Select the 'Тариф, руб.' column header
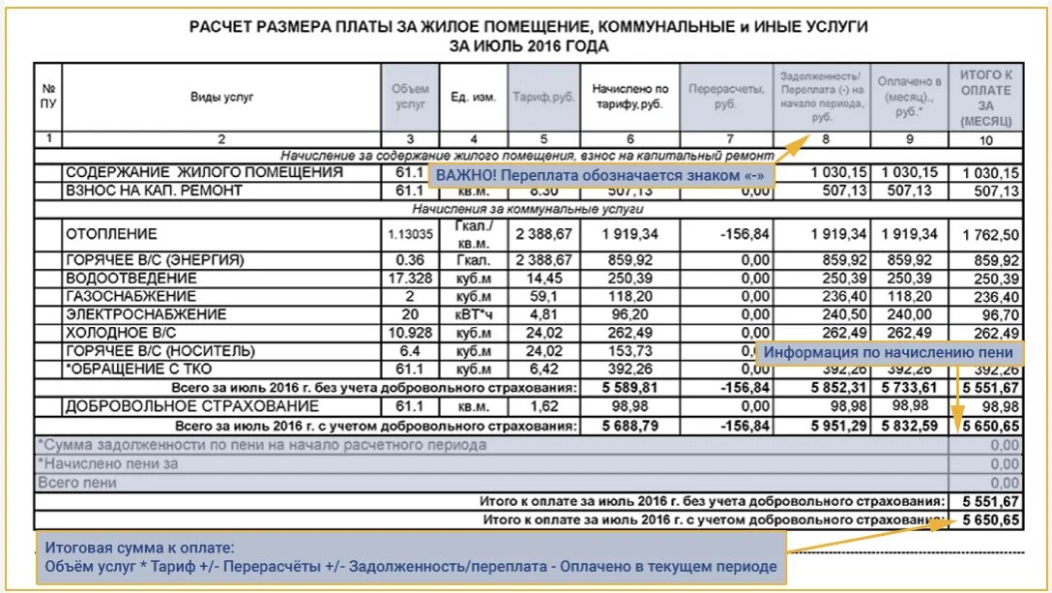 [x=543, y=97]
